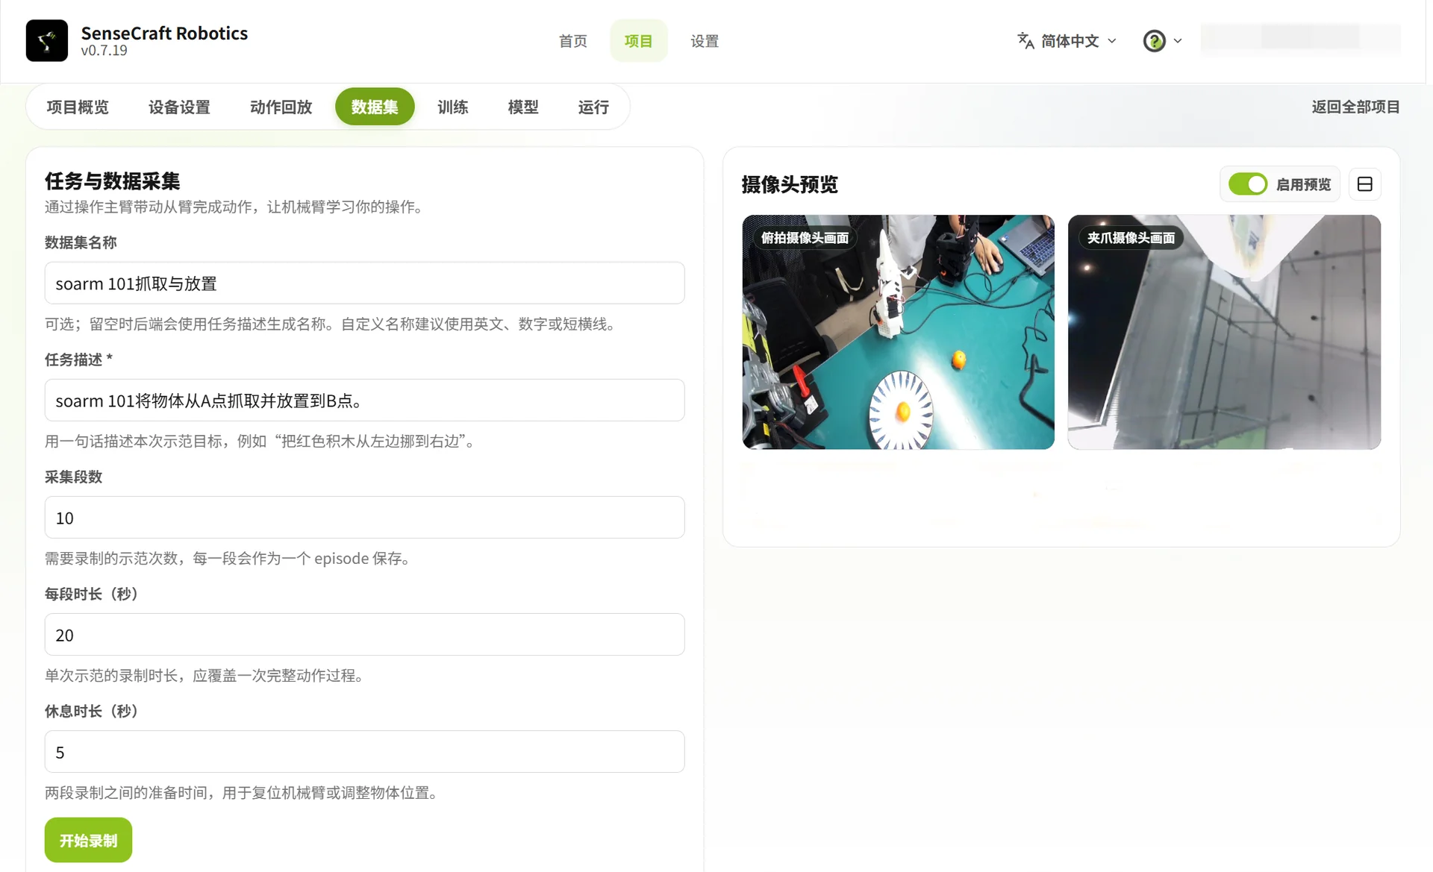Switch to the 设备设置 tab
1433x872 pixels.
point(179,107)
